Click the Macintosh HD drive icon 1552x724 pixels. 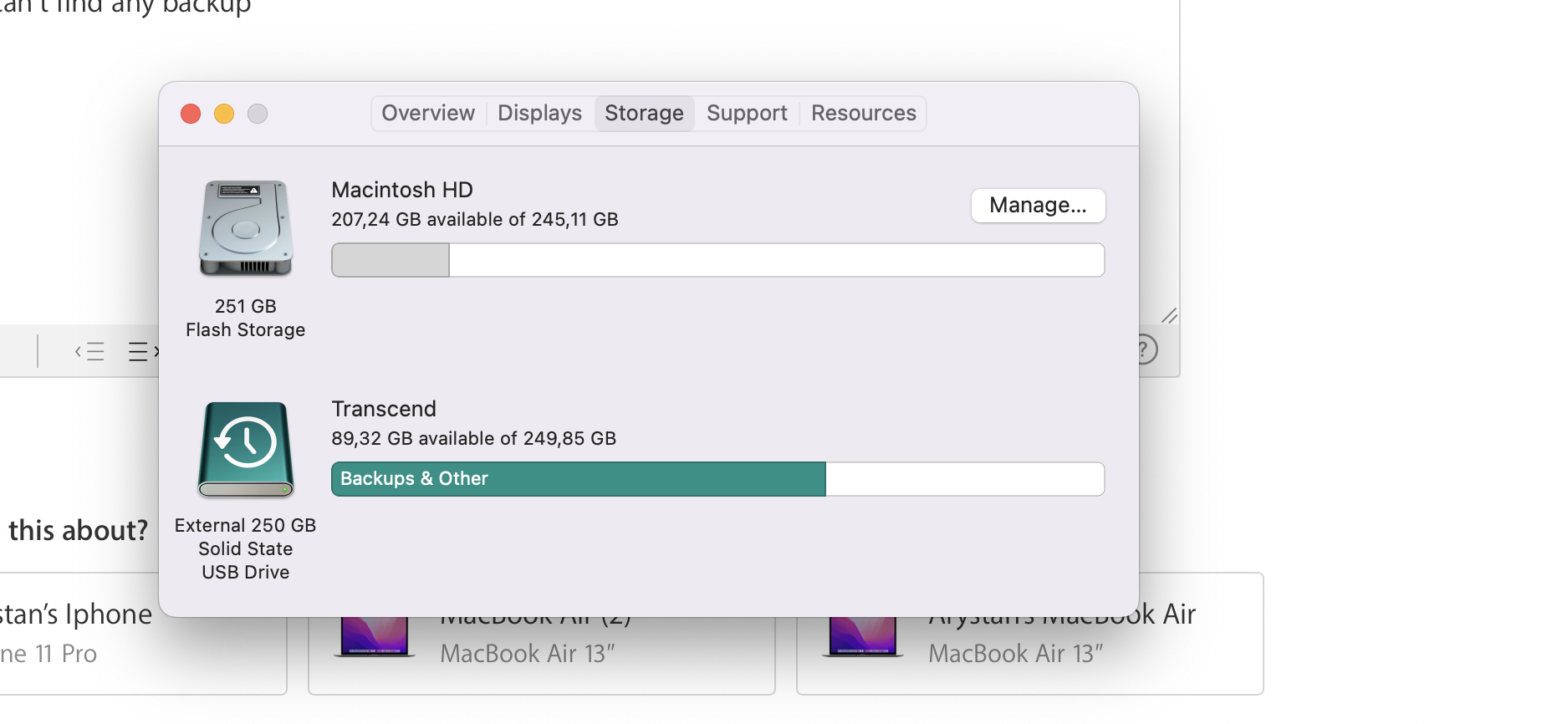click(245, 228)
